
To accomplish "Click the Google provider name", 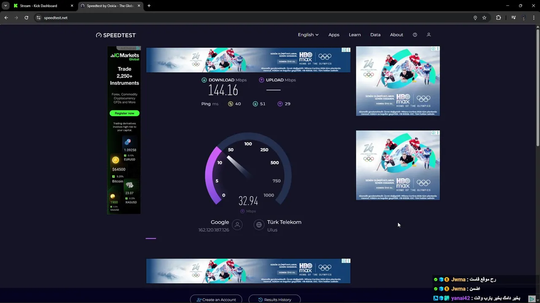I will (x=220, y=222).
